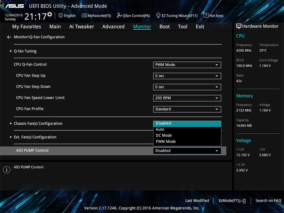The image size is (284, 213).
Task: Click the CPU Fan Profile label
Action: click(x=30, y=109)
